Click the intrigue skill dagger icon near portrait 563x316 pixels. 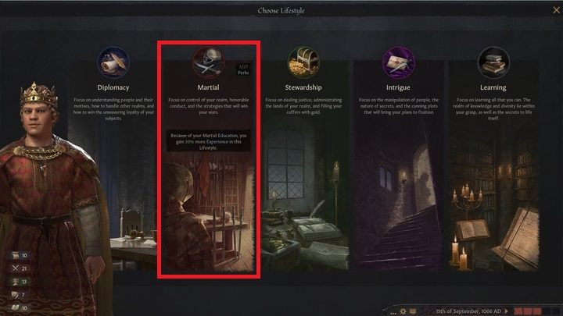point(15,294)
